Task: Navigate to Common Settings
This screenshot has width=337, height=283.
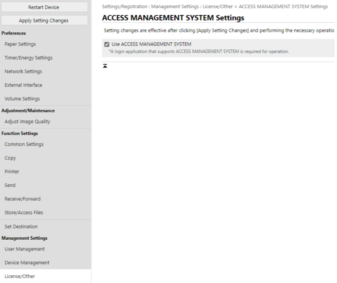Action: click(x=24, y=144)
